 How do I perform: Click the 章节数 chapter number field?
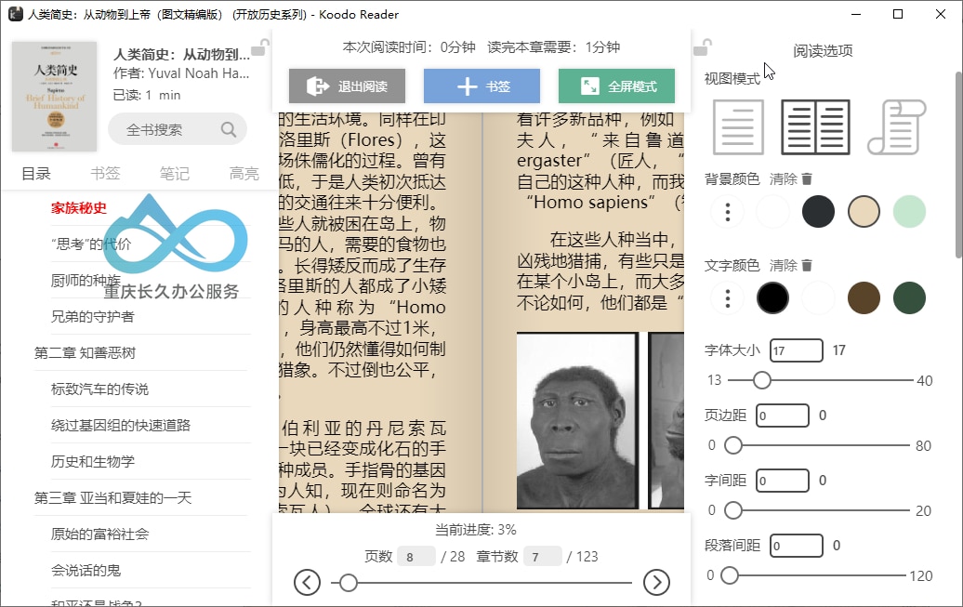click(x=542, y=557)
